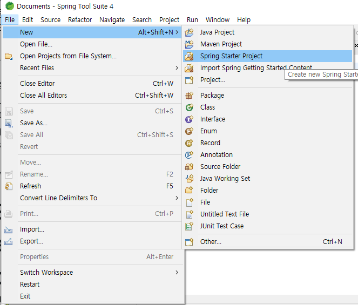Expand the Recent Files submenu arrow
358x305 pixels.
(x=177, y=68)
